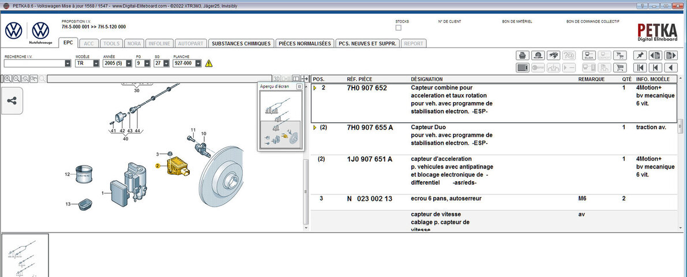Open the ANNÉE dropdown showing 2005 (5)
687x277 pixels.
point(129,63)
